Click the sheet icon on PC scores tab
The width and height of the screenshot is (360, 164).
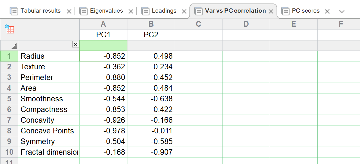[285, 11]
